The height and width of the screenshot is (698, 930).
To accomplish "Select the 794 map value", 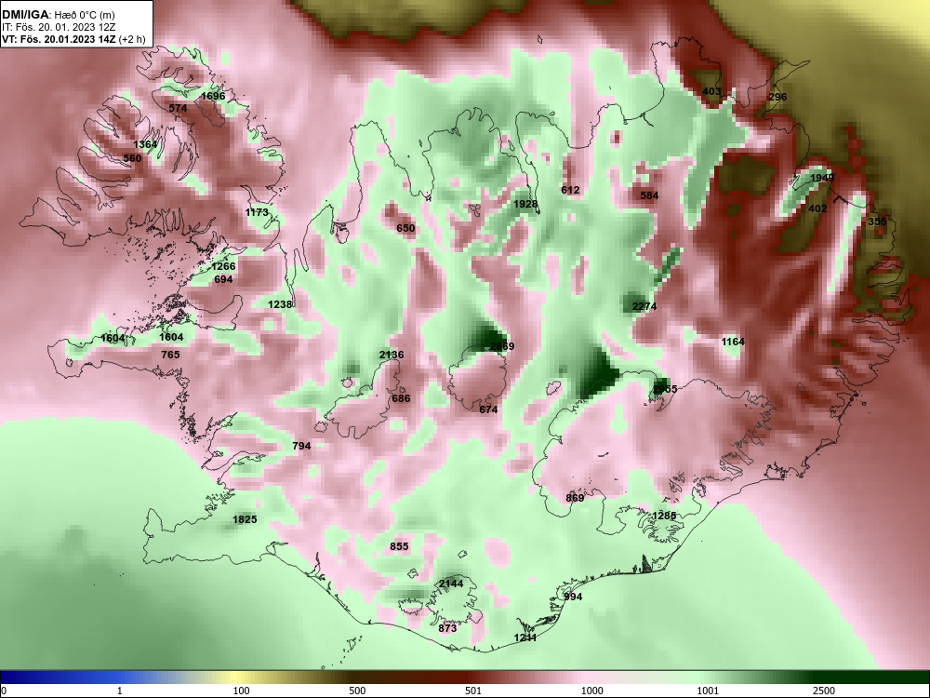I will [301, 445].
